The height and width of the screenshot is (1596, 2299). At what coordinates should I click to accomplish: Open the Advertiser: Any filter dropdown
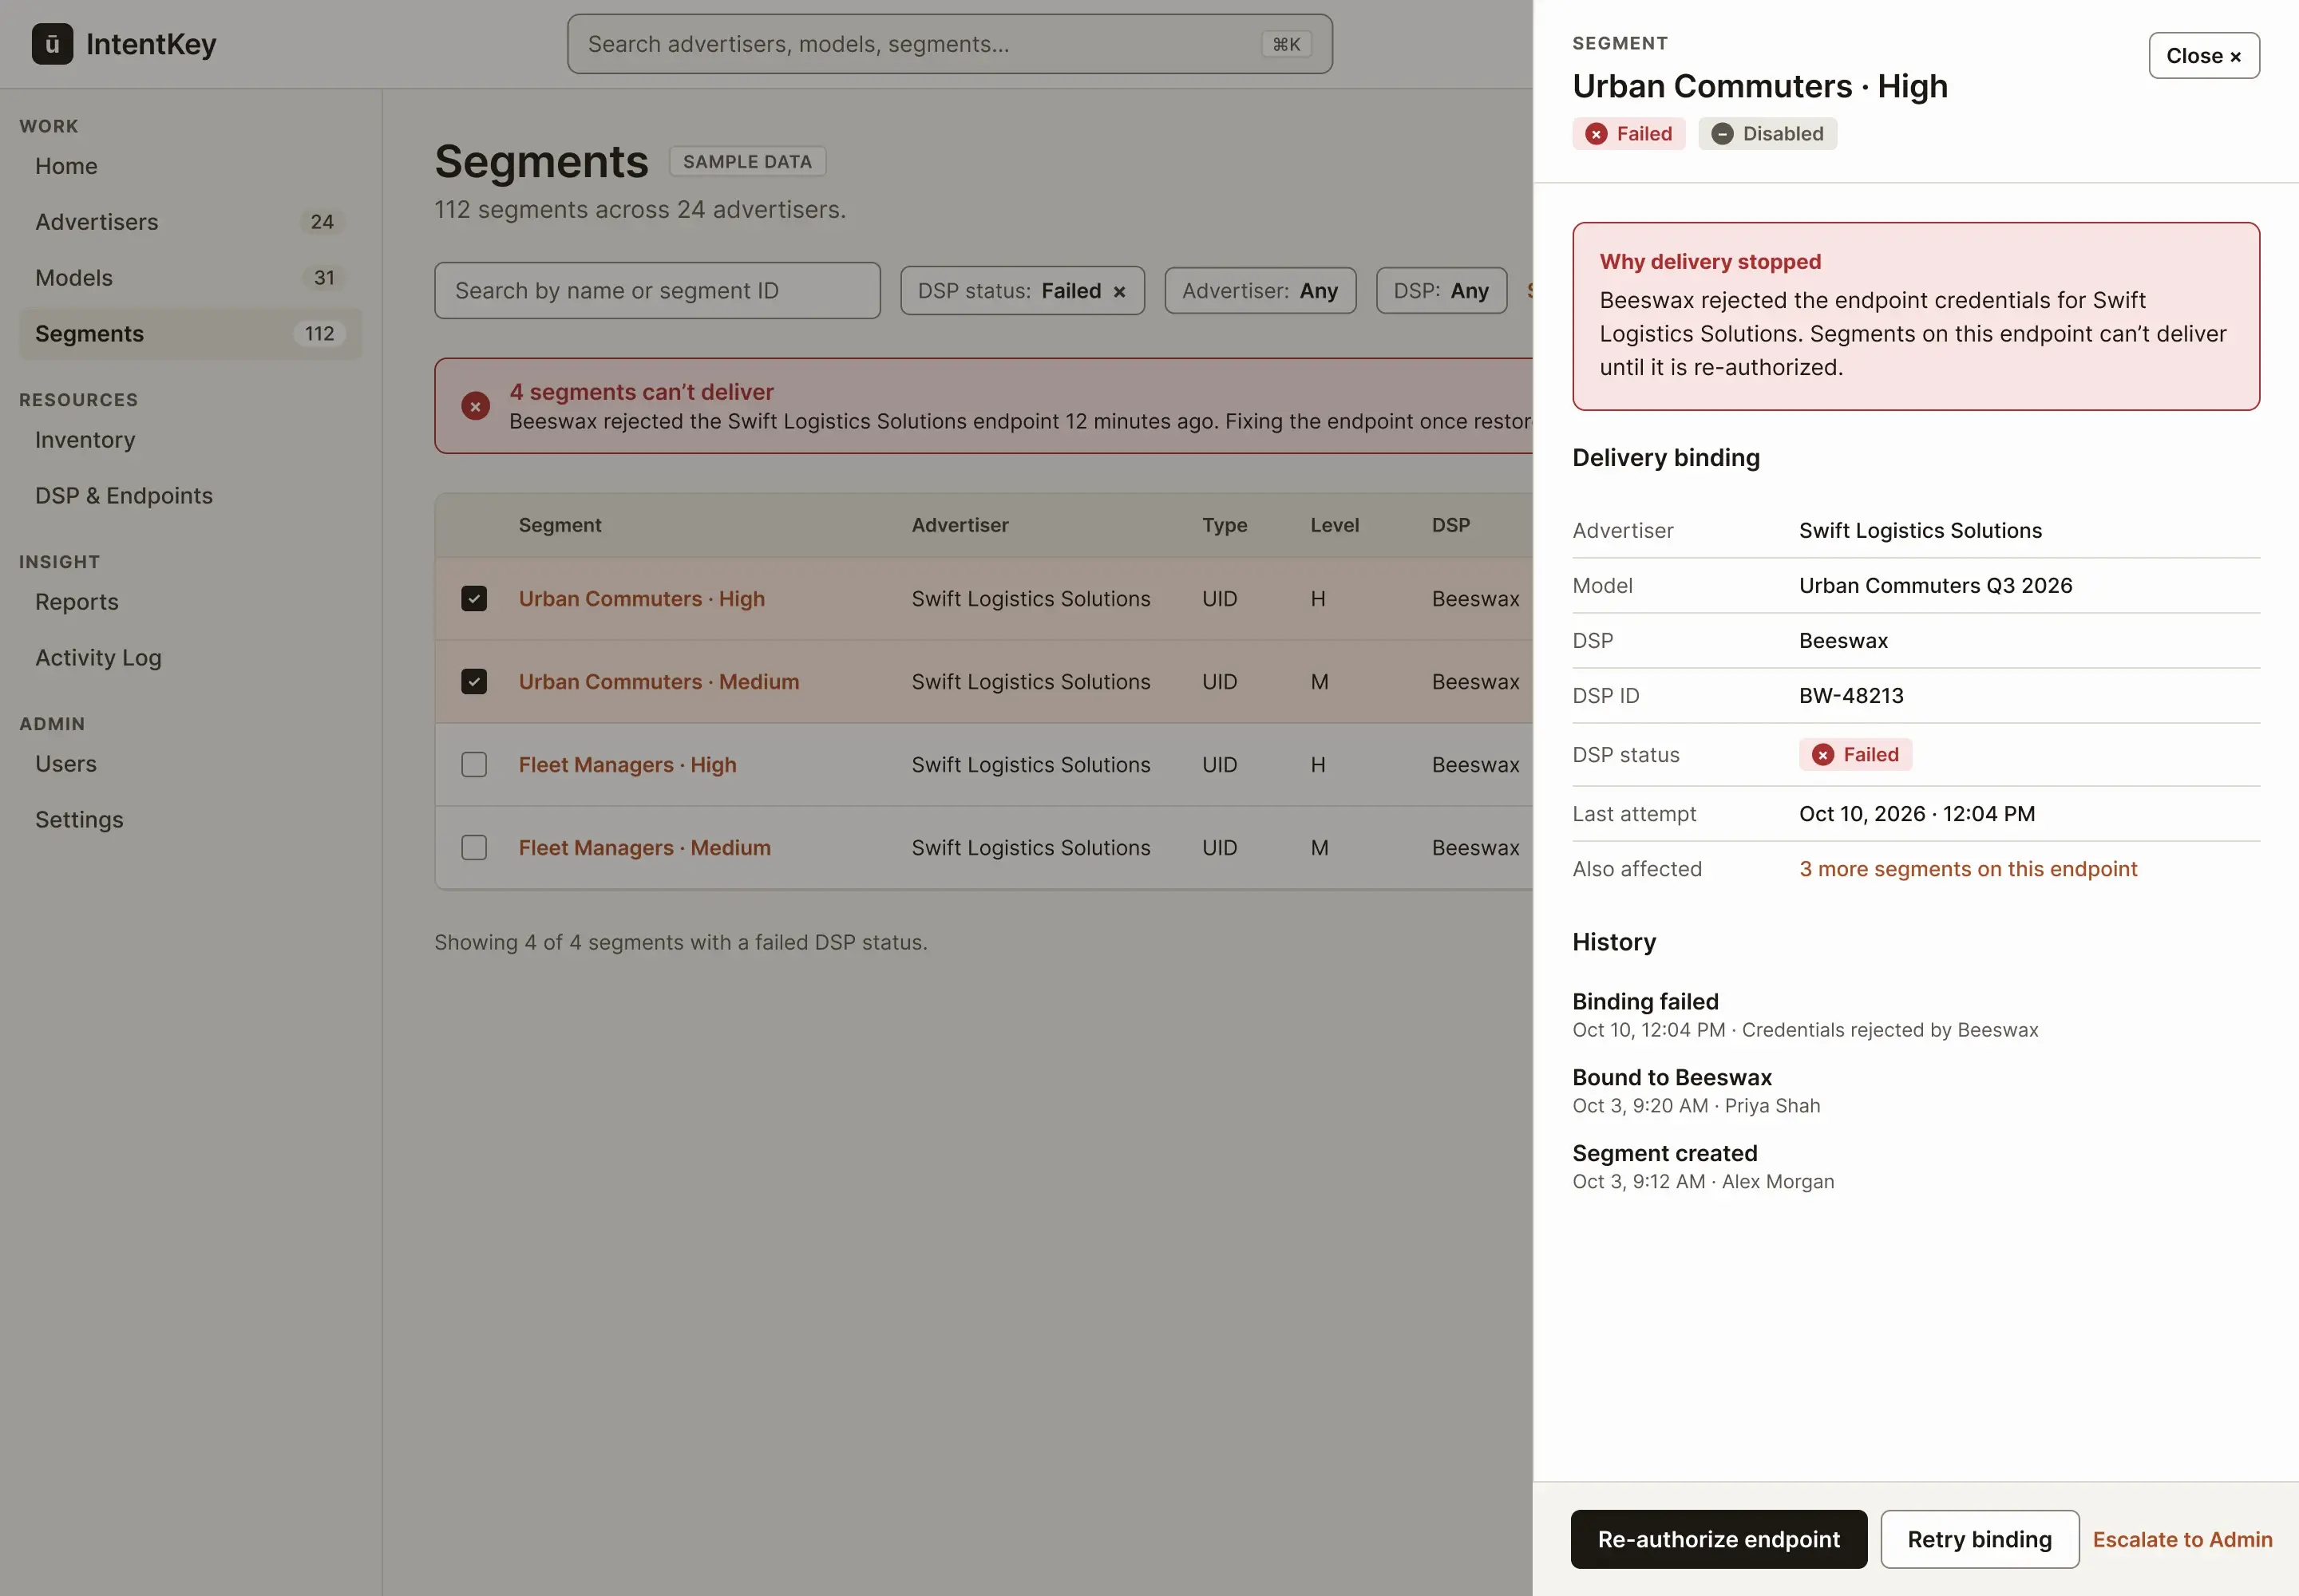1260,291
